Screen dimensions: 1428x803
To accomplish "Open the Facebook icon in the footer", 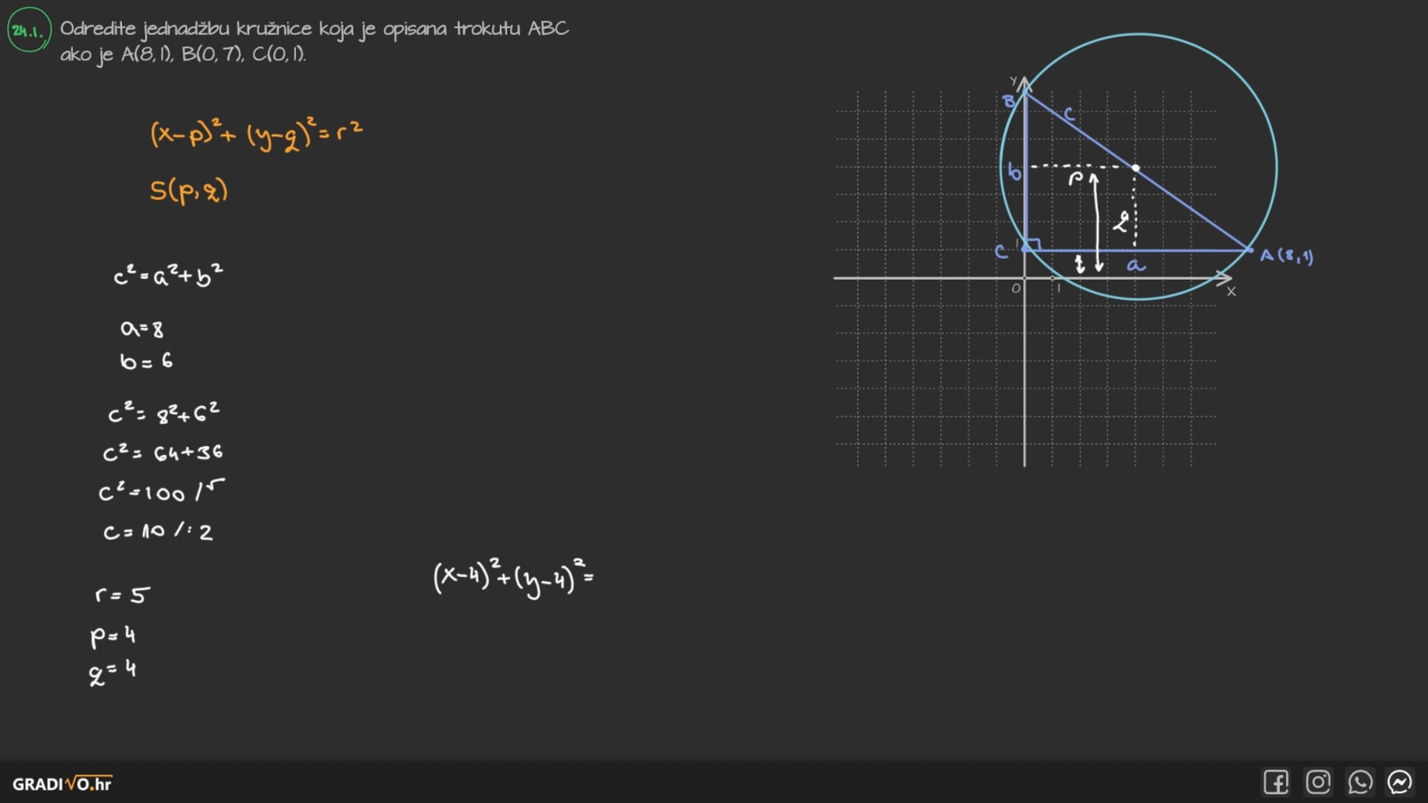I will [1276, 782].
